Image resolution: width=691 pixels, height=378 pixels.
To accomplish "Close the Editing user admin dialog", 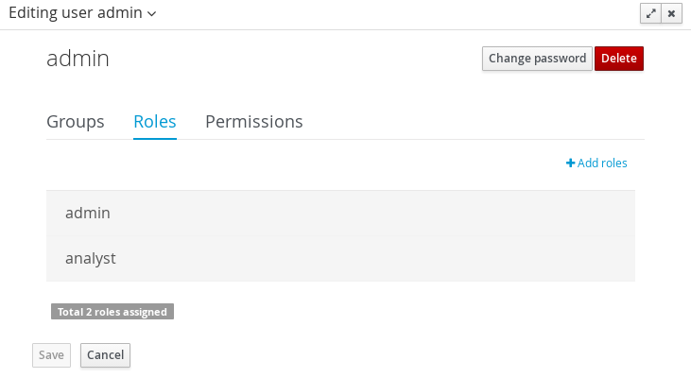I will pyautogui.click(x=671, y=13).
